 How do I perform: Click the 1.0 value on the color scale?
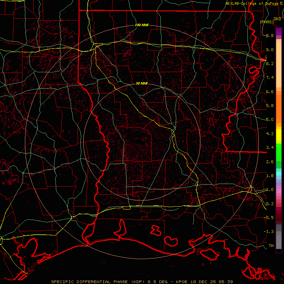(x=270, y=190)
